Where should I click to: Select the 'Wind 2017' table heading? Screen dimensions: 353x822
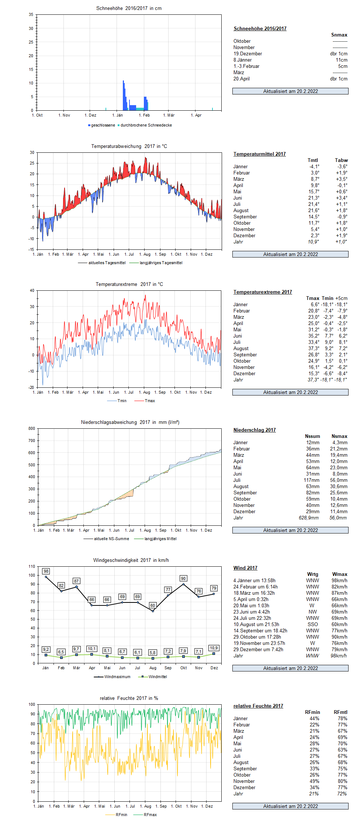[x=245, y=568]
